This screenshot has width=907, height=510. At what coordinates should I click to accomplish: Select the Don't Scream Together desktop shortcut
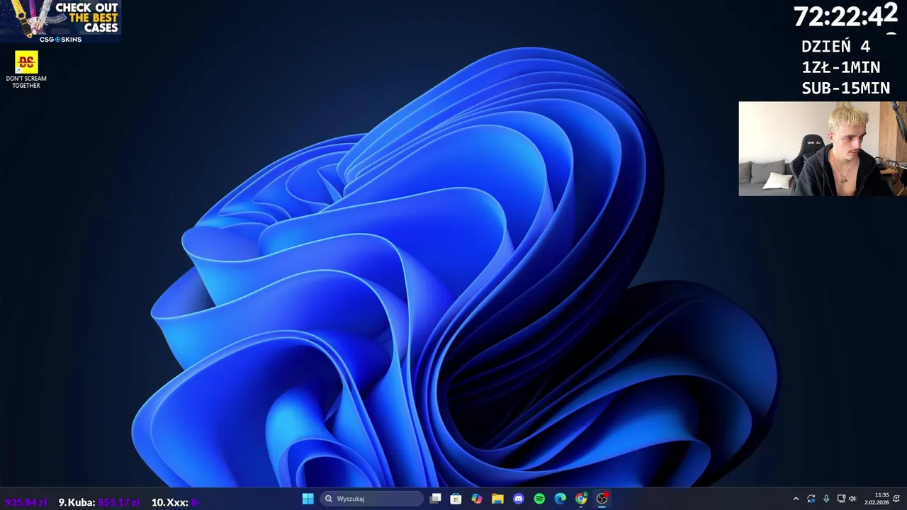[x=26, y=69]
